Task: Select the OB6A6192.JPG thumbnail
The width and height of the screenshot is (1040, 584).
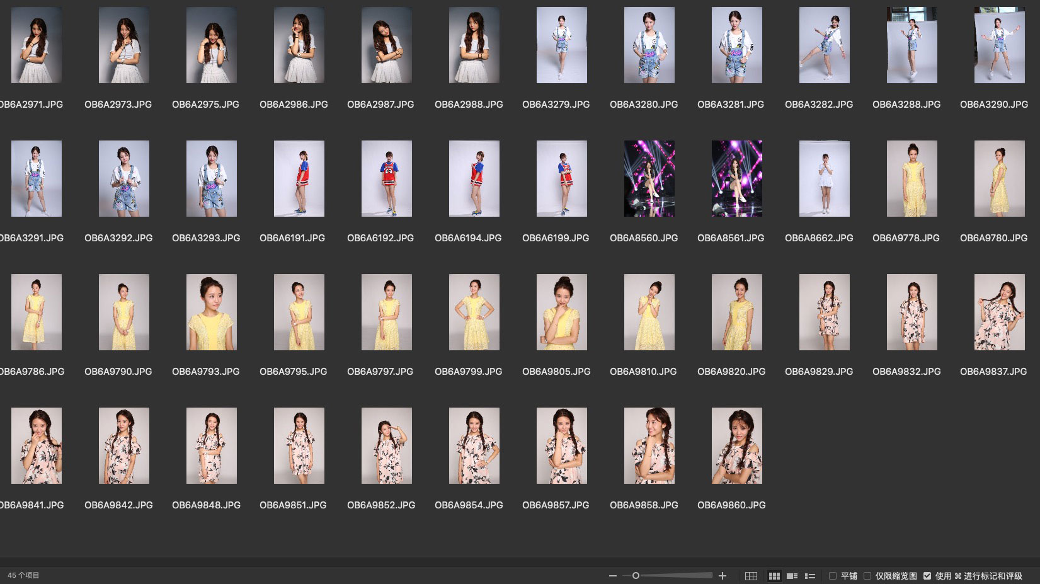Action: pyautogui.click(x=387, y=179)
